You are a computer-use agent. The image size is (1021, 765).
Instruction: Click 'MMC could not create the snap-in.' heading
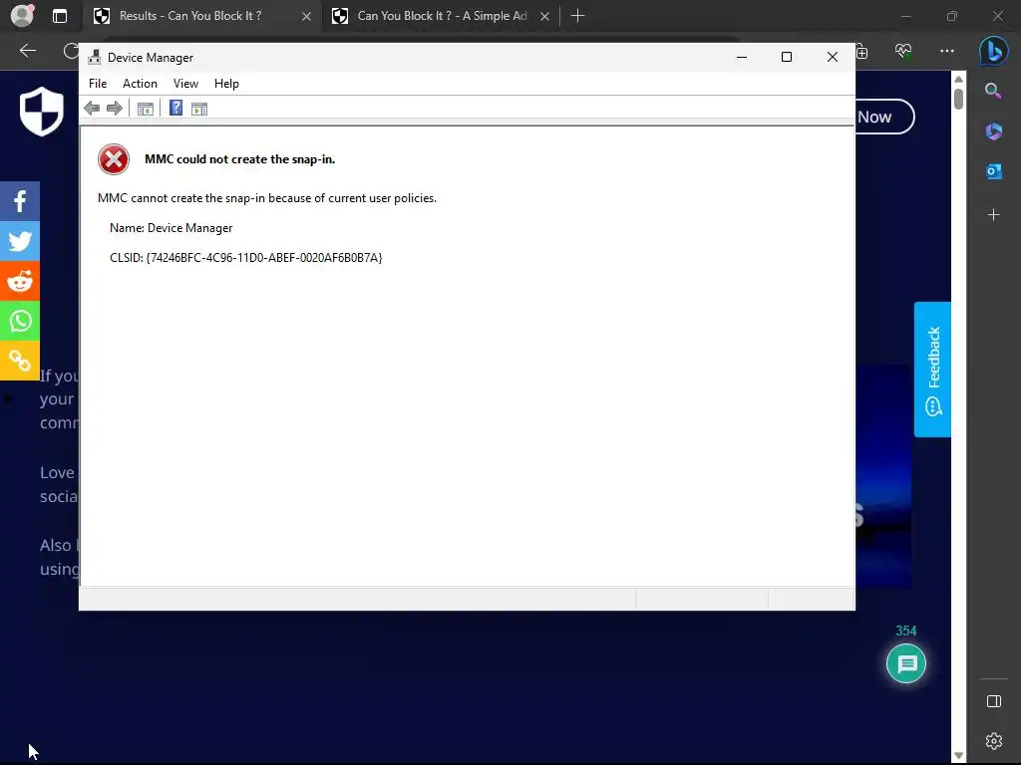click(239, 159)
